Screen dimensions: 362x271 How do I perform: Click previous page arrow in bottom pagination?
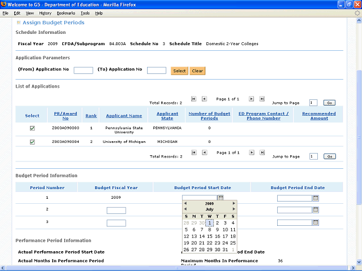(x=204, y=152)
